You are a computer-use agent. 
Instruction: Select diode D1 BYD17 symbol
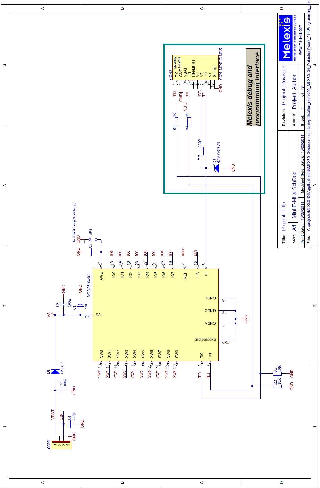point(55,371)
